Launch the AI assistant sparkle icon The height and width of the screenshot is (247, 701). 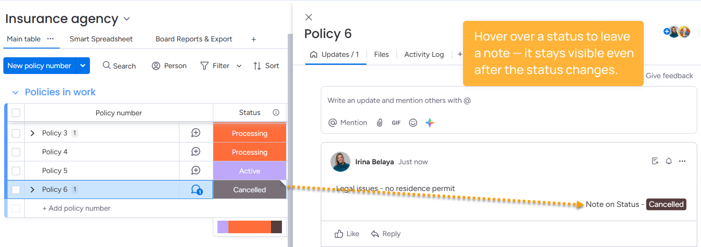[430, 122]
